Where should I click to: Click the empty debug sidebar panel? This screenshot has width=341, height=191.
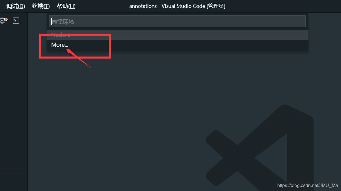coord(13,97)
